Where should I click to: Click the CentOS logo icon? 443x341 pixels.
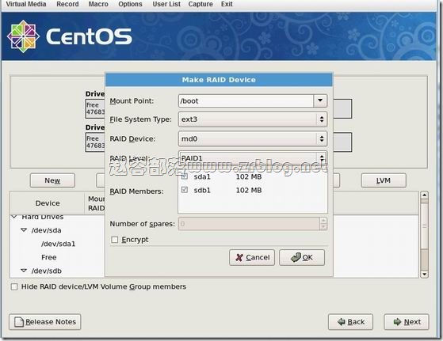pyautogui.click(x=23, y=36)
